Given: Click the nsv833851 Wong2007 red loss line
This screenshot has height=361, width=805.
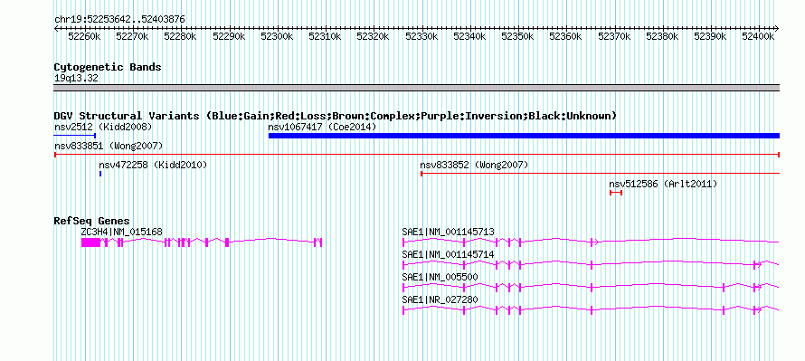Looking at the screenshot, I should [x=417, y=154].
